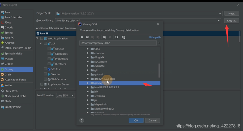Click the grayed-out Delete X icon
Screen dimensions: 243x131
(x=110, y=37)
